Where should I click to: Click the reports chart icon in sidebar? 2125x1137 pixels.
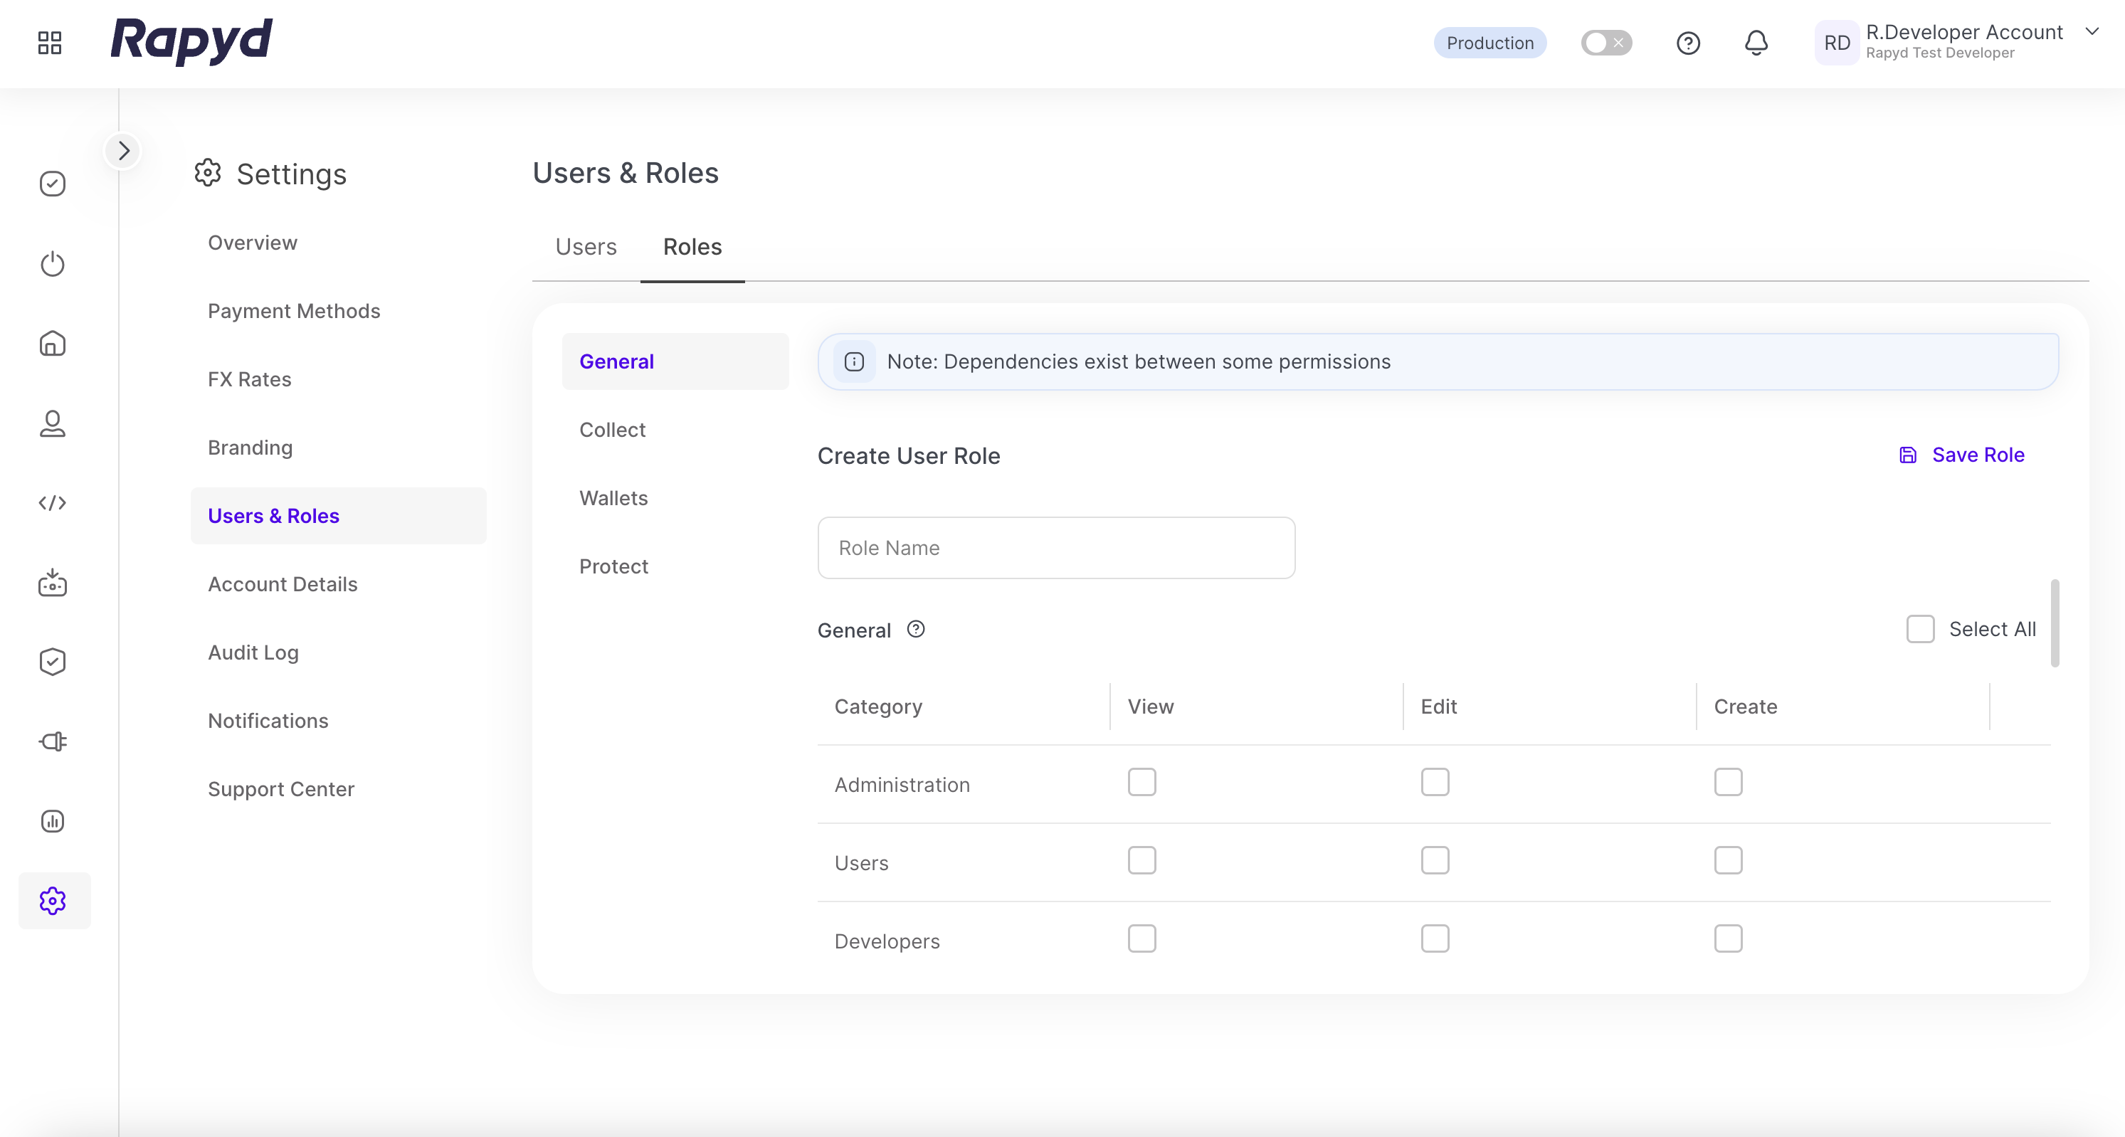(x=52, y=820)
